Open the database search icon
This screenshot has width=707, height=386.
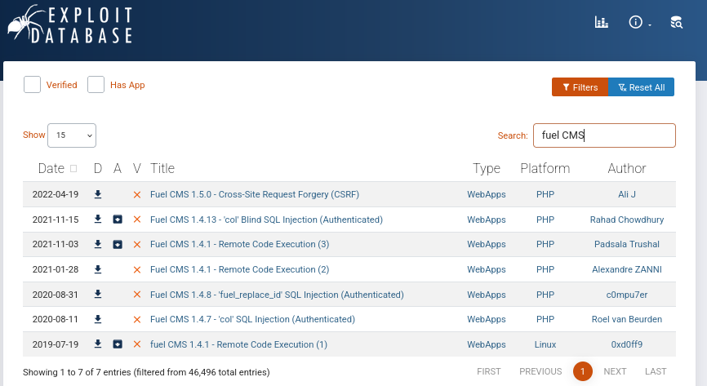click(676, 22)
